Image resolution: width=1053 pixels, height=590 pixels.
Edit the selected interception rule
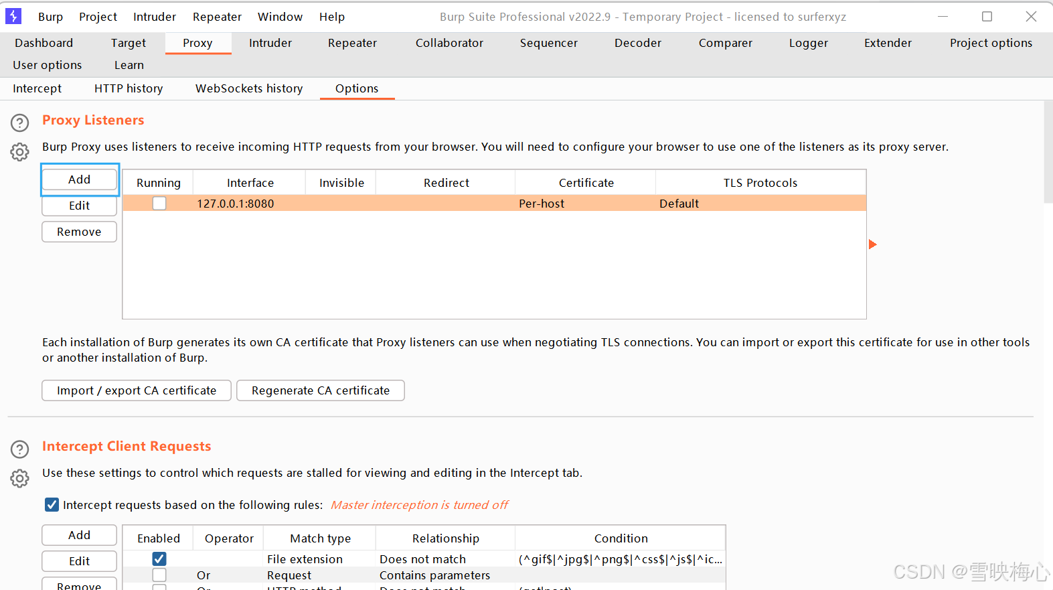coord(79,561)
